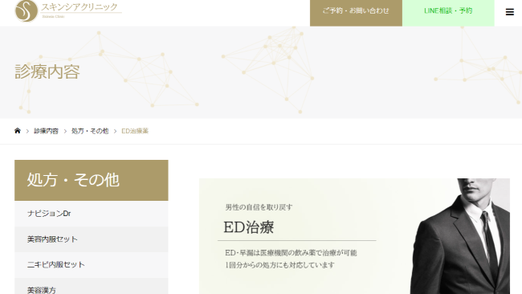The height and width of the screenshot is (294, 522).
Task: Open 美容内服セット sidebar item
Action: 92,239
